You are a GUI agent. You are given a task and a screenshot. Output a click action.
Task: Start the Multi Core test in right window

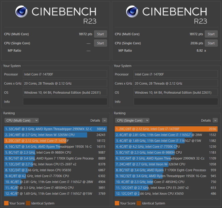(211, 34)
